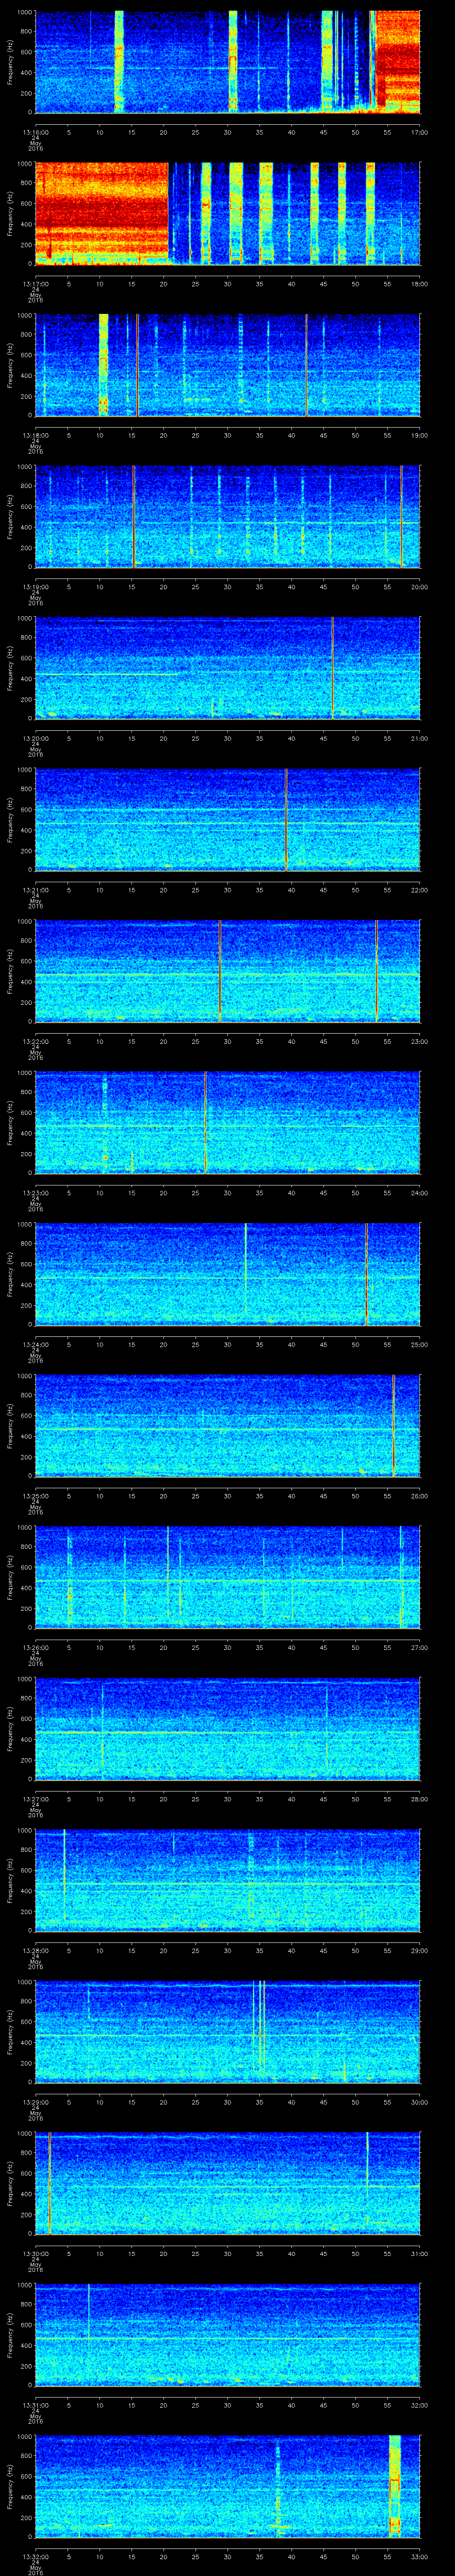Select the large red noise block in 13:17:00 spectrogram

[102, 213]
